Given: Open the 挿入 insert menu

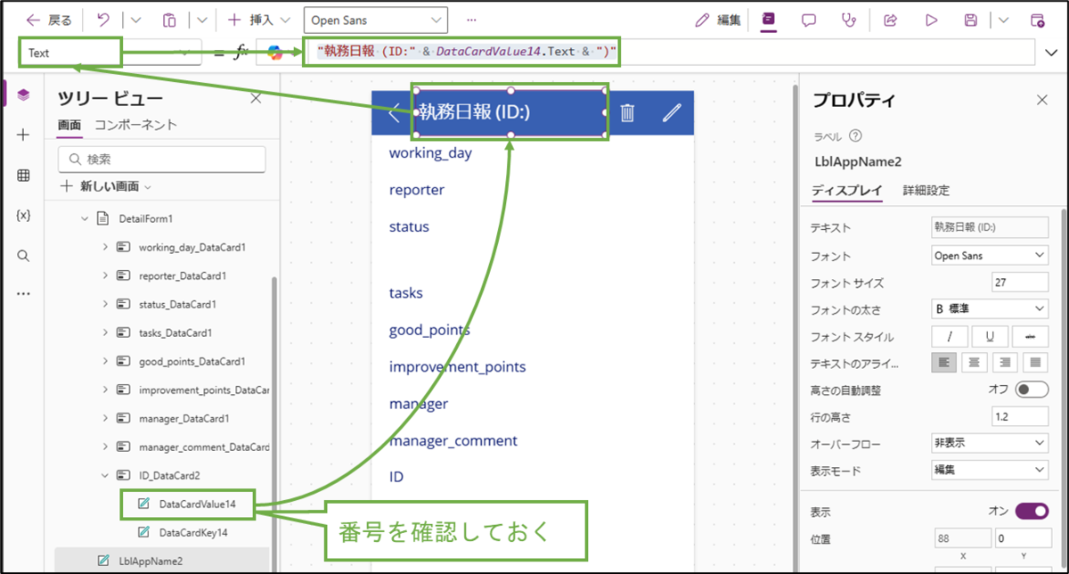Looking at the screenshot, I should pyautogui.click(x=259, y=20).
